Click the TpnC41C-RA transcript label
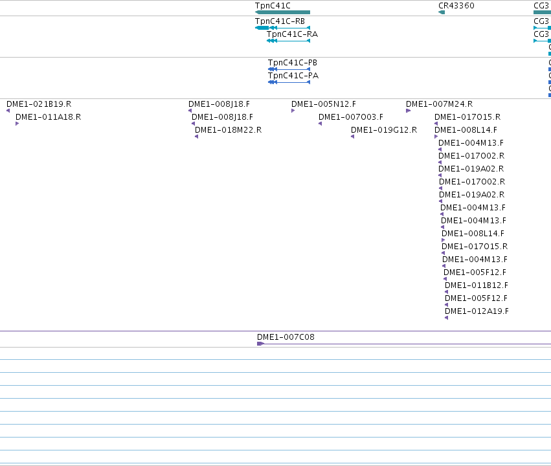 tap(292, 34)
